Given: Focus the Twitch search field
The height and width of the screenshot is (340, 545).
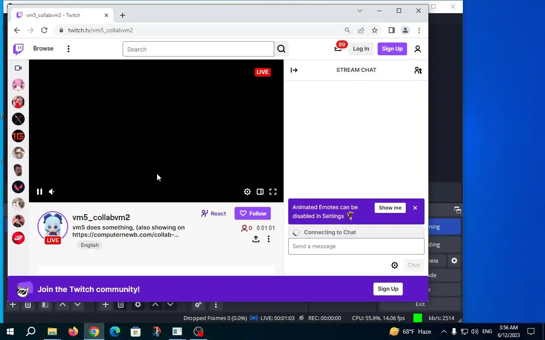Looking at the screenshot, I should 198,49.
